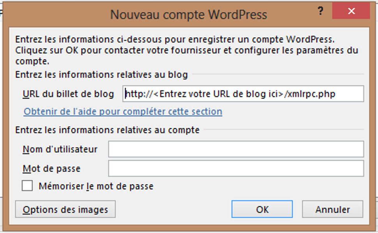Click the compte information section heading

click(x=107, y=130)
